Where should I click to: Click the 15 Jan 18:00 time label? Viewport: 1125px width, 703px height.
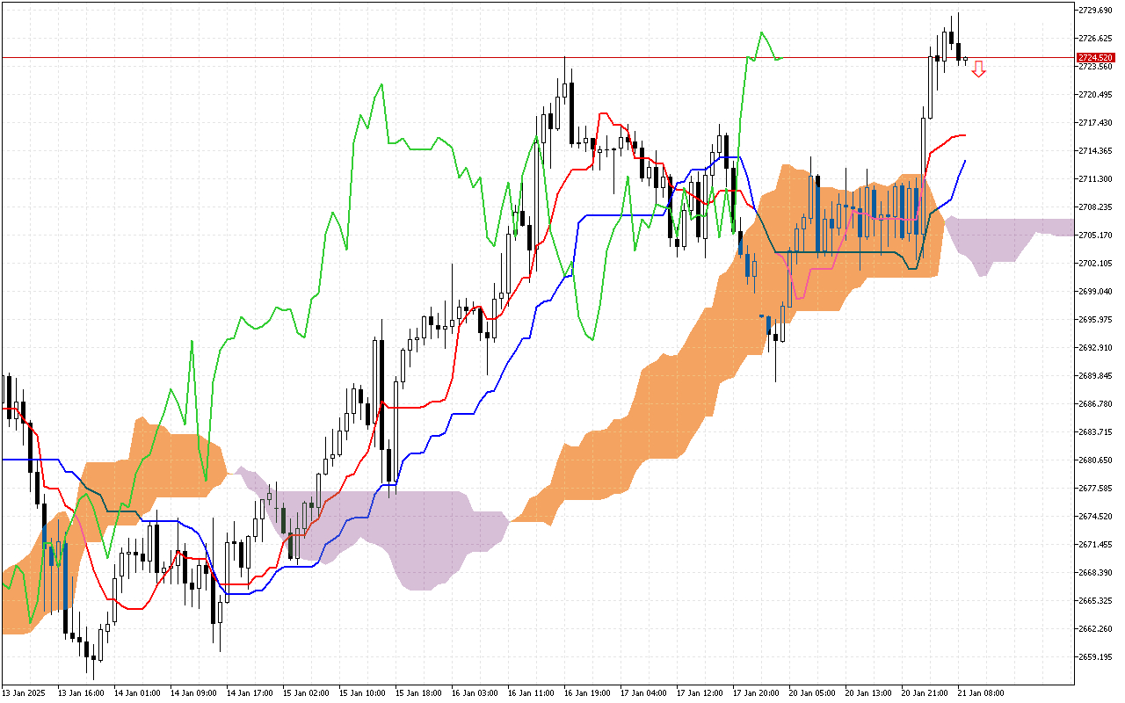tap(419, 693)
